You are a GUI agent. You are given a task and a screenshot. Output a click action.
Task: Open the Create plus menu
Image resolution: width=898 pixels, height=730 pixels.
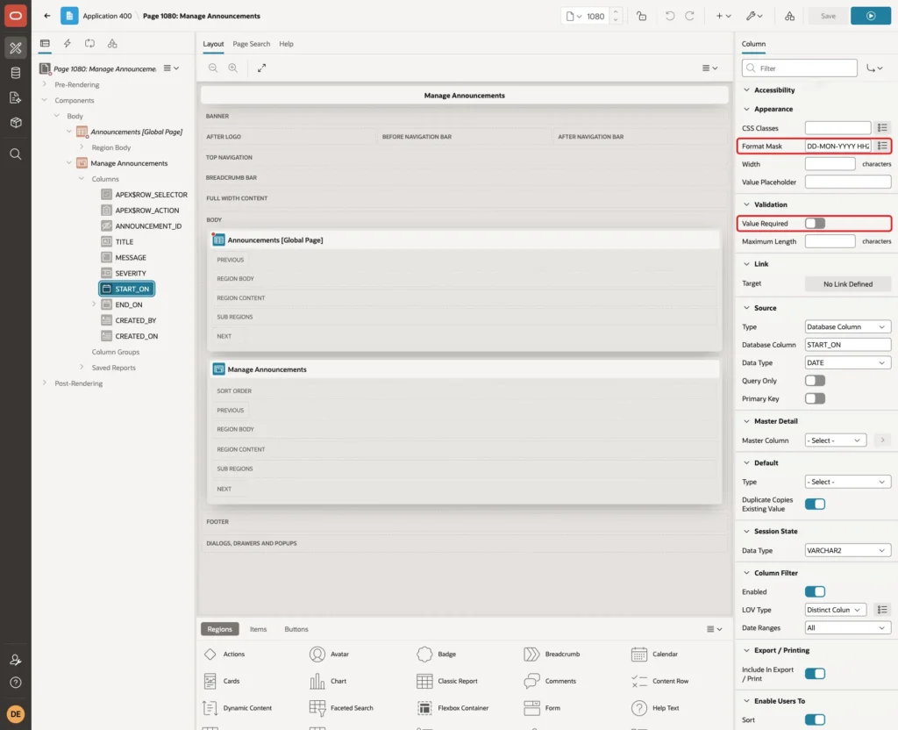[x=723, y=16]
